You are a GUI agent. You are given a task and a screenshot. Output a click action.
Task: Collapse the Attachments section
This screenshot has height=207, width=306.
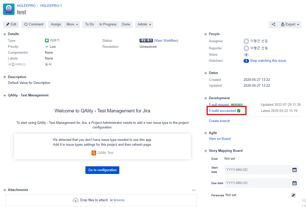tap(5, 190)
